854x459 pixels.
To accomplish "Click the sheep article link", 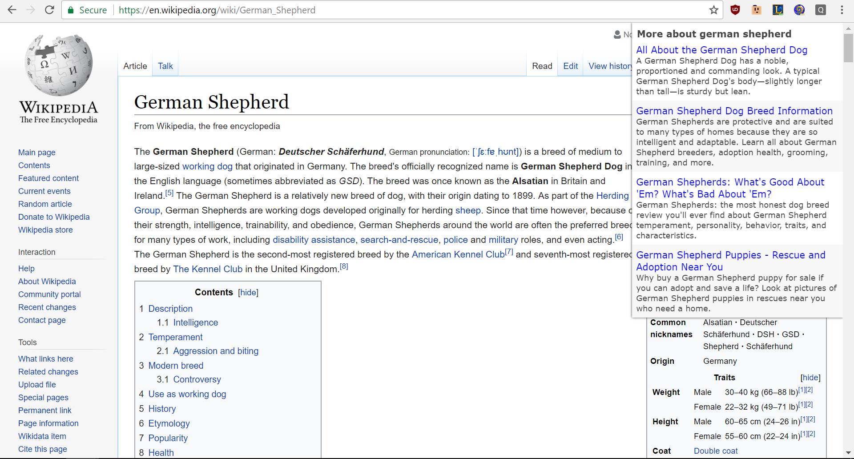I will coord(468,210).
